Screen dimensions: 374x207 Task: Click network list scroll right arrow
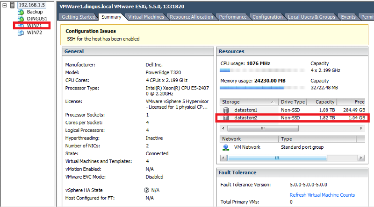point(361,158)
